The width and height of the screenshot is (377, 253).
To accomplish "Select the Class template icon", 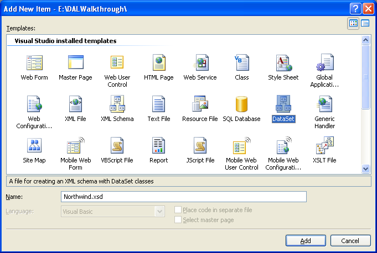I will [241, 62].
